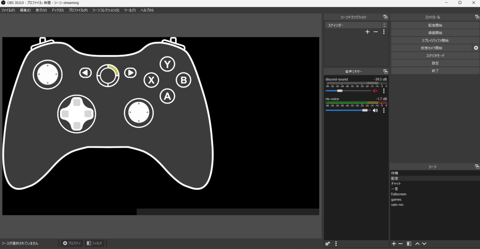
Task: Mute the rtx-voice audio source
Action: click(375, 110)
